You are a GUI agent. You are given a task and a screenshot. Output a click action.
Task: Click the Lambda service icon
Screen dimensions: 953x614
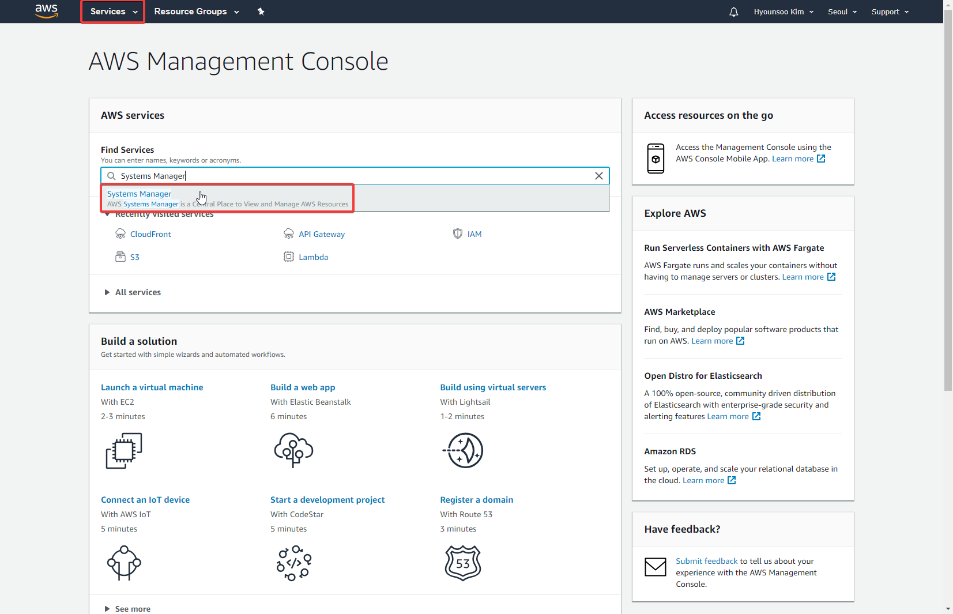[289, 257]
